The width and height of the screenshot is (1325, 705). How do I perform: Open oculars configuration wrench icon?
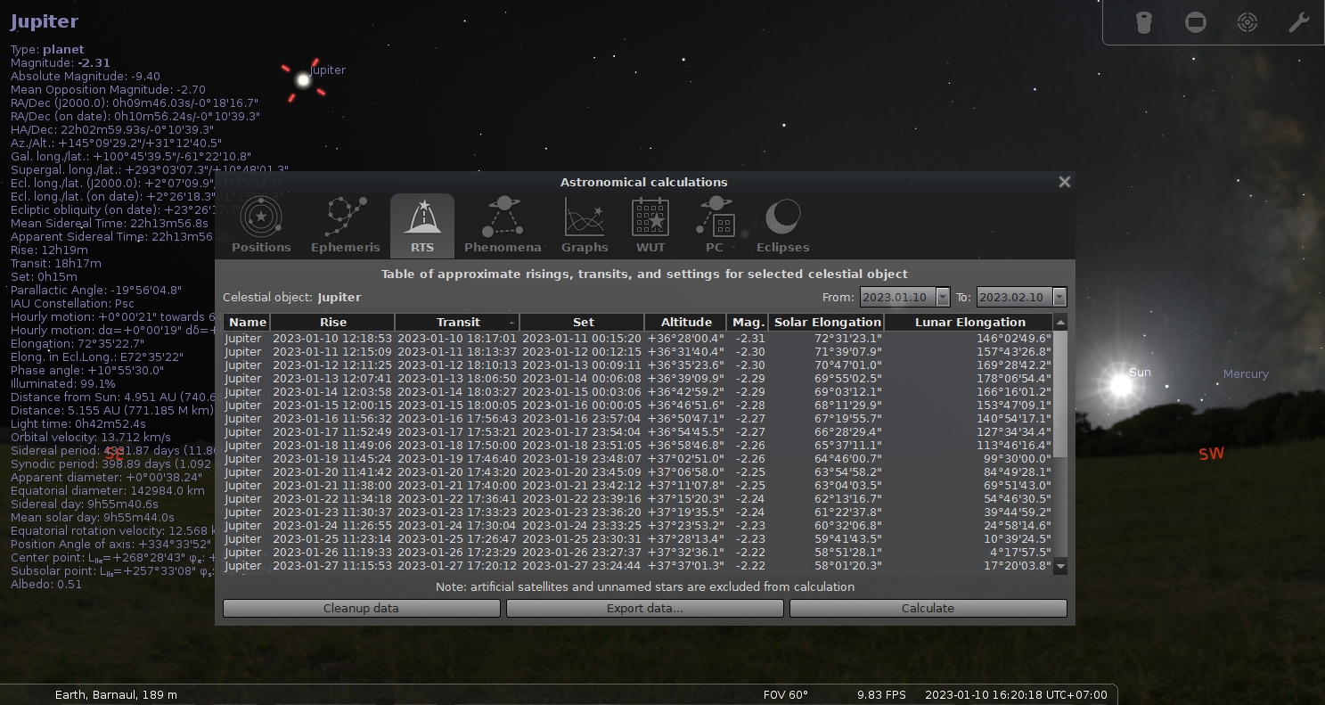(1299, 23)
